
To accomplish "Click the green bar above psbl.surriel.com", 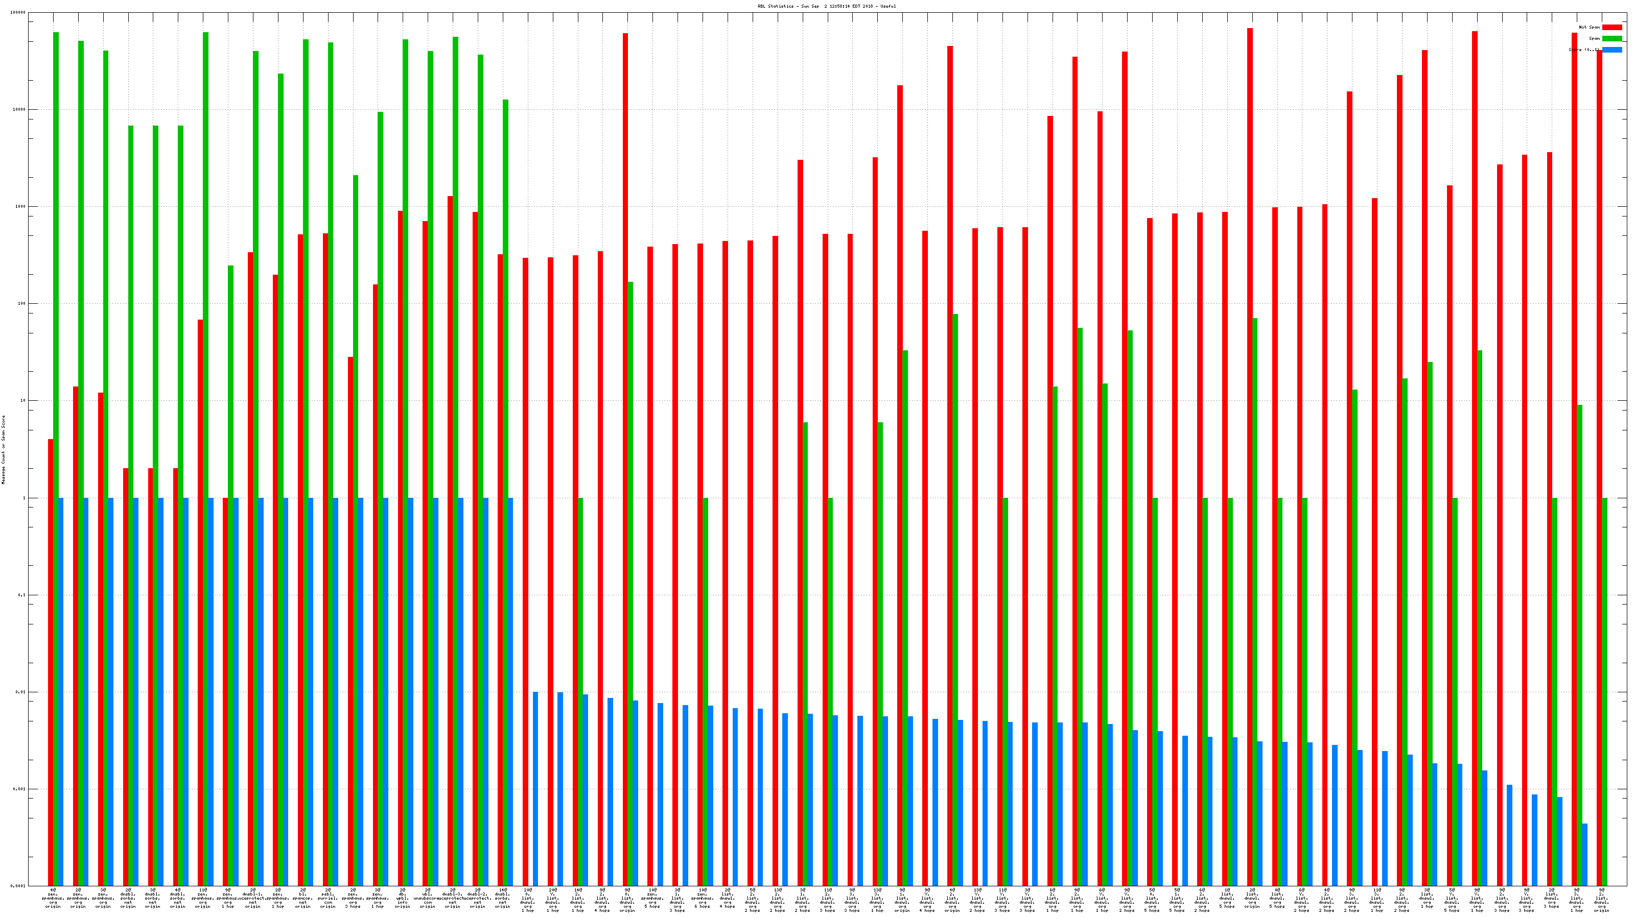I will click(331, 254).
